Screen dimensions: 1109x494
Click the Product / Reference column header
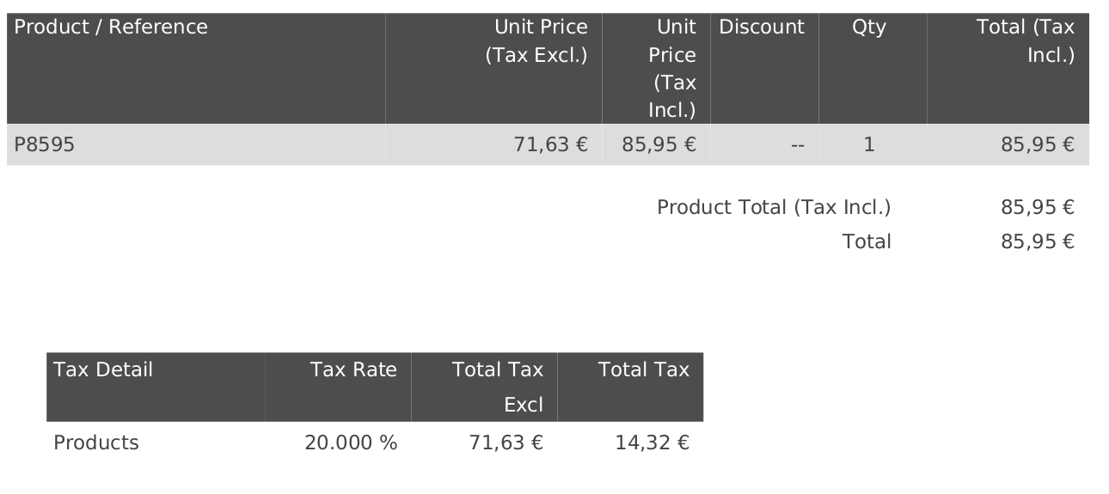pos(111,27)
